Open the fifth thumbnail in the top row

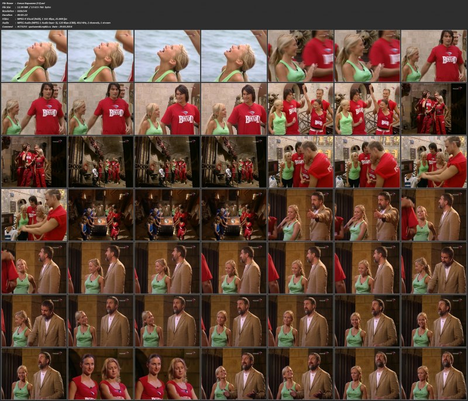300,56
